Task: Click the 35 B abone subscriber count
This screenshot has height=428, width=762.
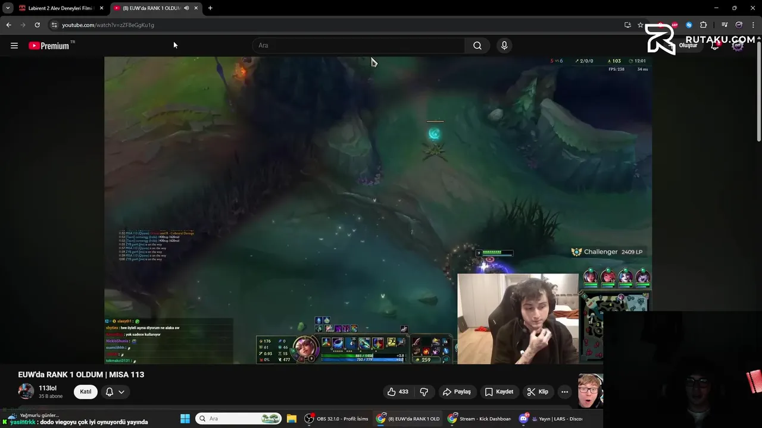Action: point(51,396)
